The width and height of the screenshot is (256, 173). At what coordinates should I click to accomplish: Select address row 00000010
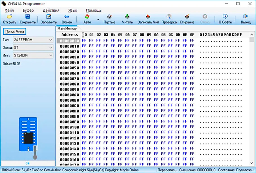(x=69, y=46)
